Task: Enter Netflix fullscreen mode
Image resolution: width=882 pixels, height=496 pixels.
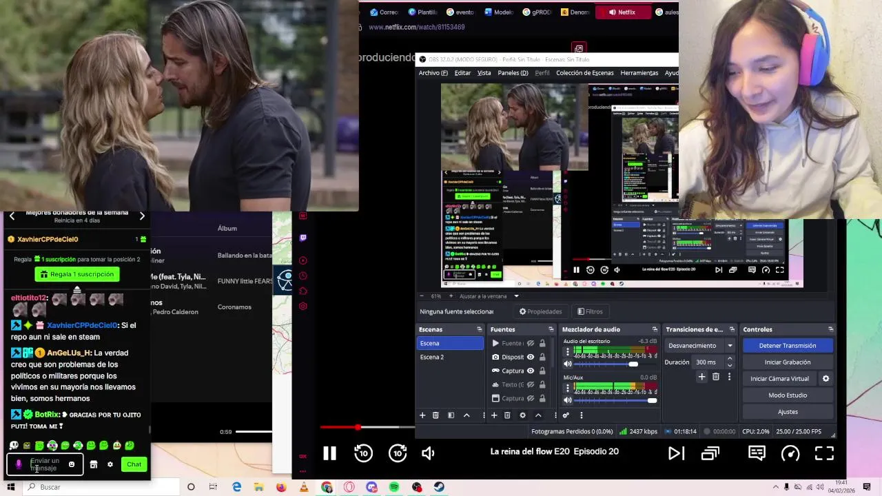Action: 824,453
